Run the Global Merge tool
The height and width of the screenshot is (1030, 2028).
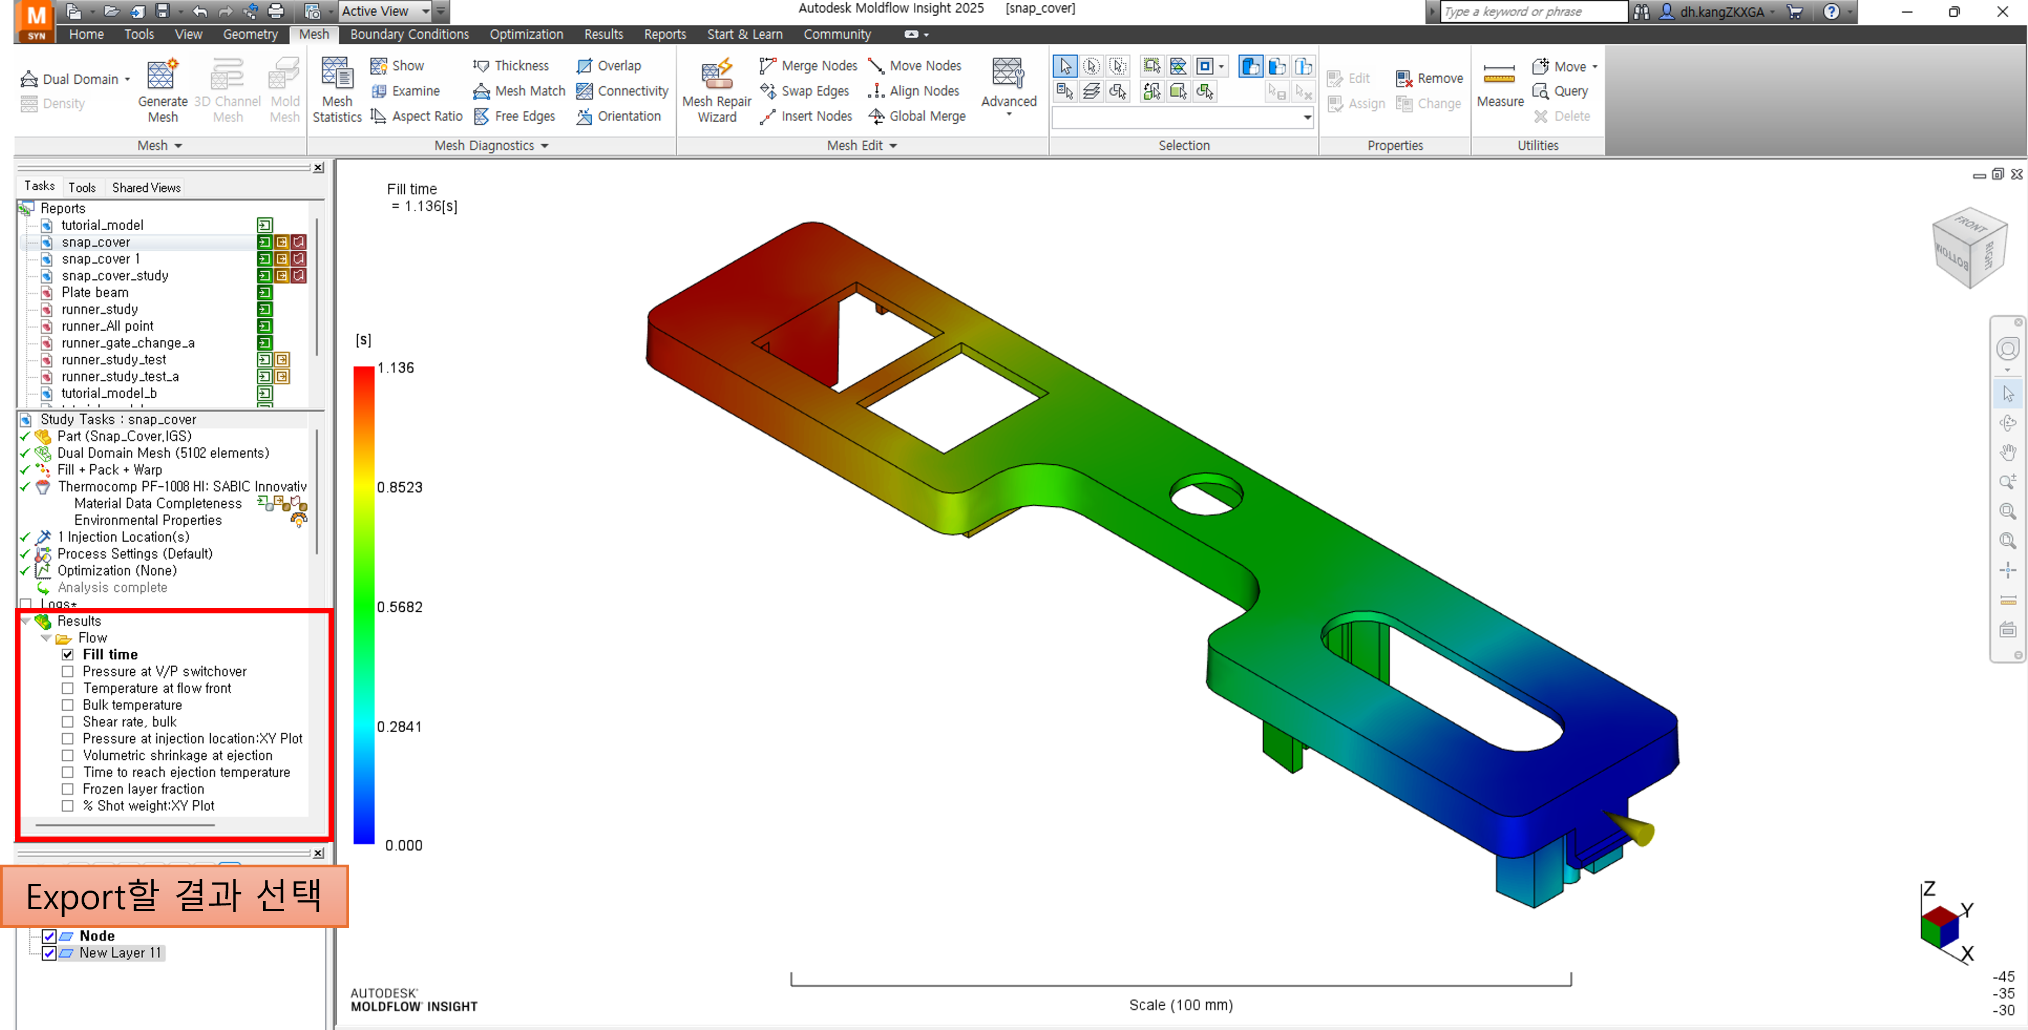(916, 117)
